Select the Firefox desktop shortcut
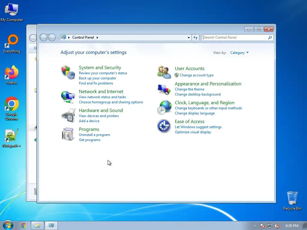 [x=12, y=75]
